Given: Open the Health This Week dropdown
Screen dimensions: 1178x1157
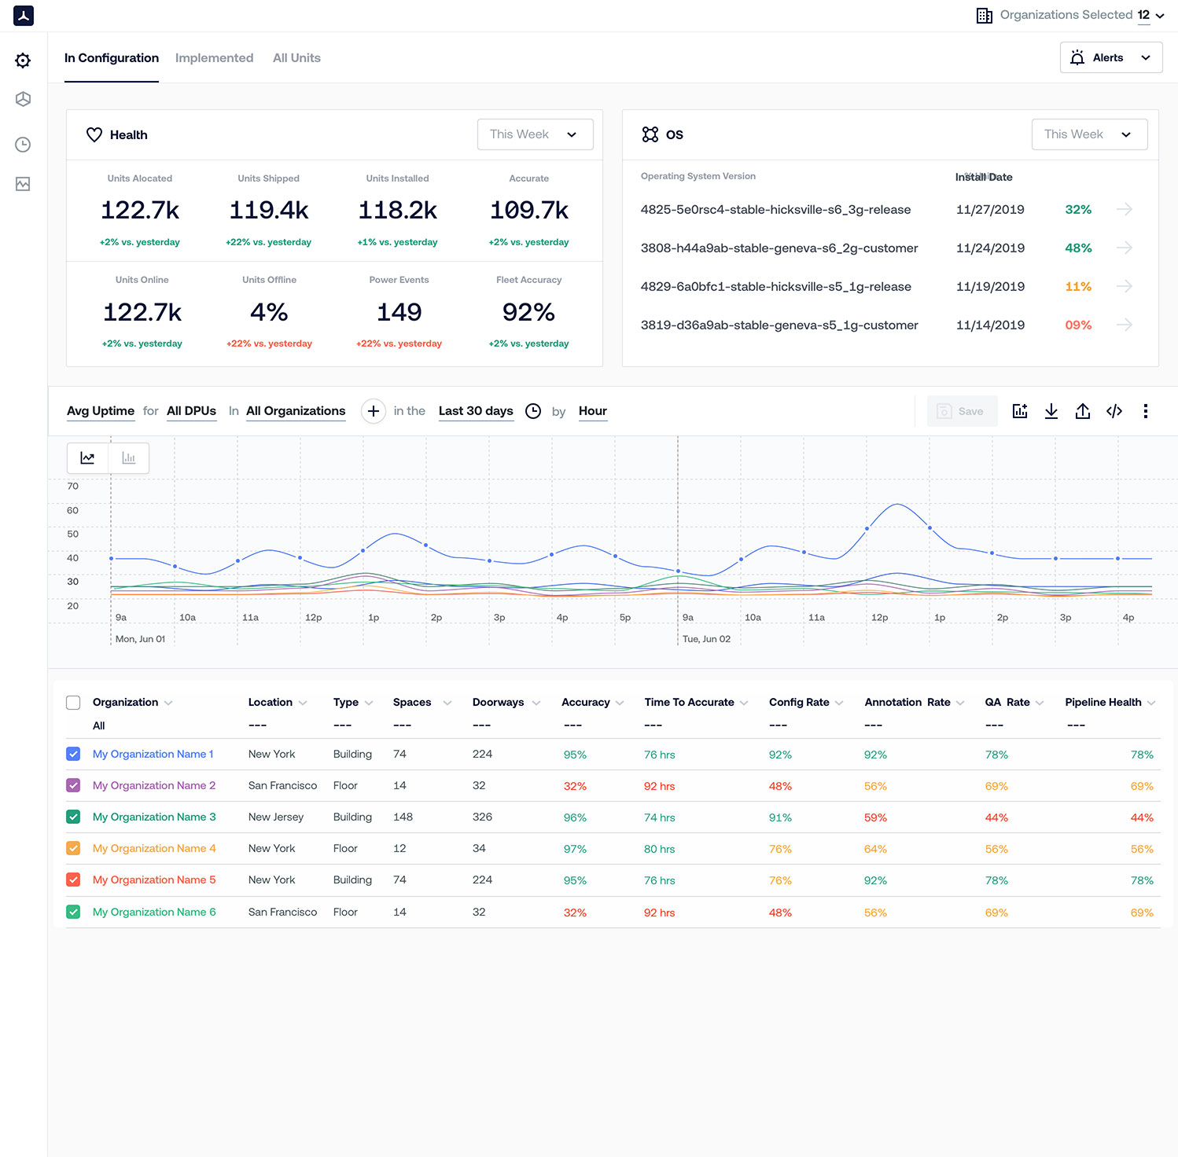Looking at the screenshot, I should pyautogui.click(x=535, y=134).
